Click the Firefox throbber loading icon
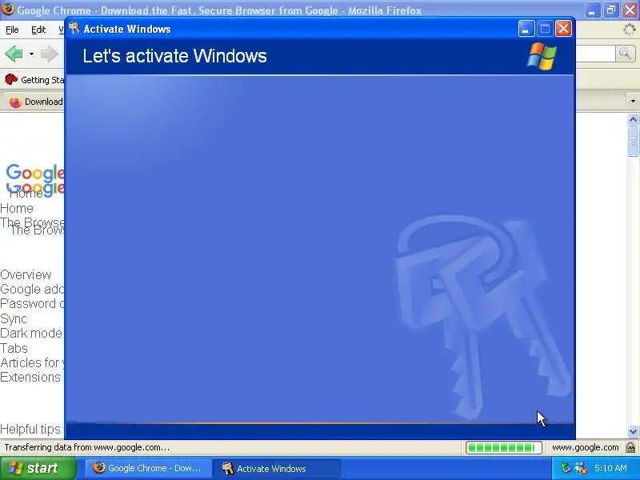 pos(630,30)
